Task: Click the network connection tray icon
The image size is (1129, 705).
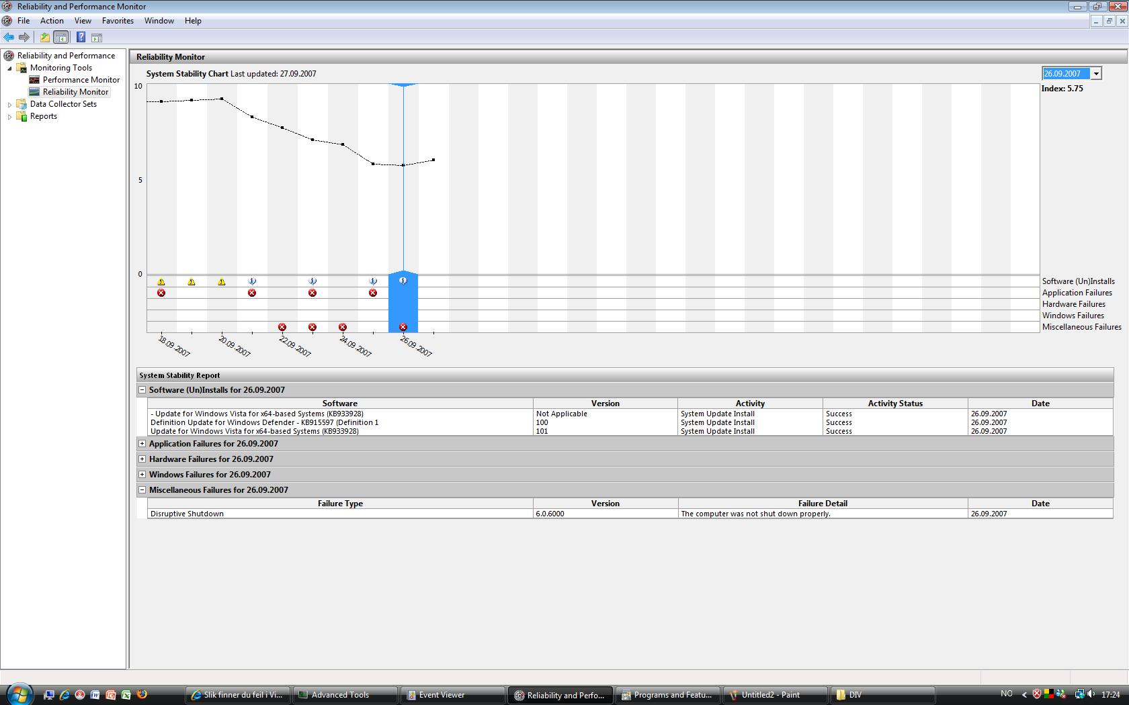Action: pyautogui.click(x=1079, y=694)
